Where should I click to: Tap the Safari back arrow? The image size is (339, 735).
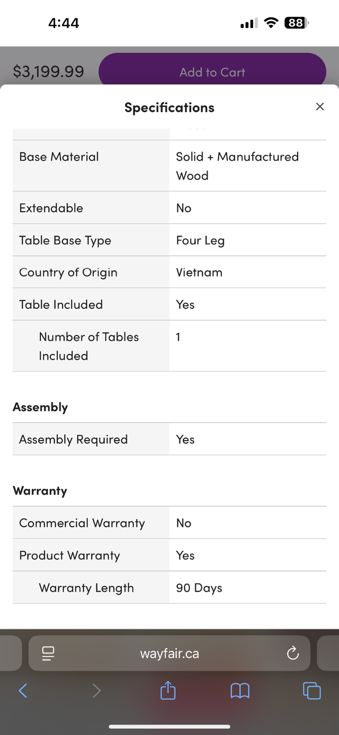click(23, 691)
